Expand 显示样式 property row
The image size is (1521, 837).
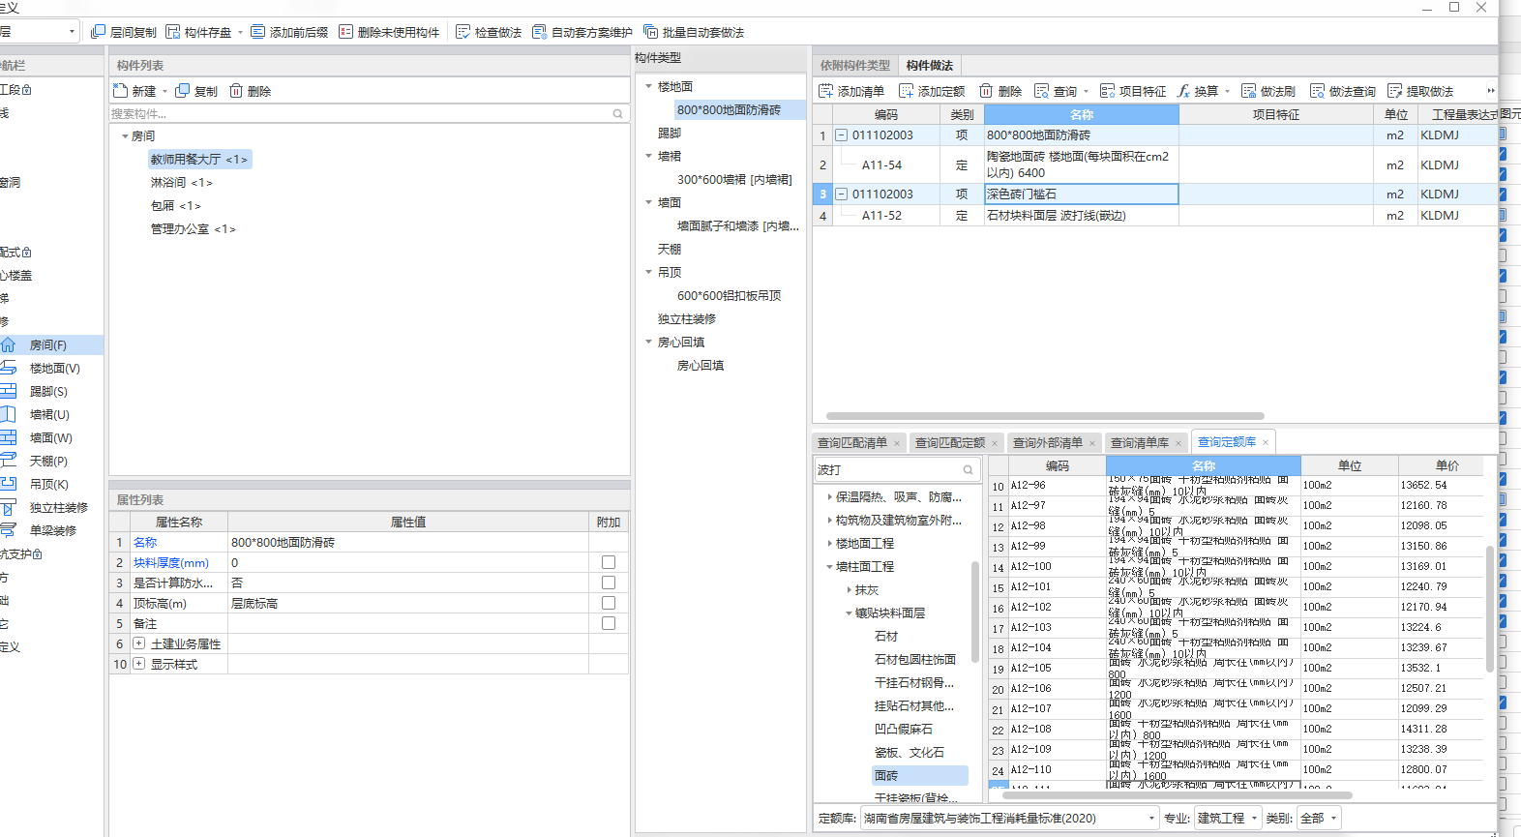pos(139,664)
